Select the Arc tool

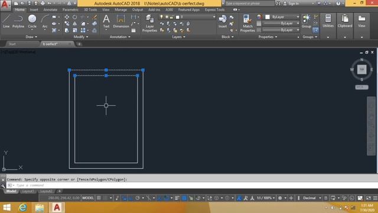pyautogui.click(x=45, y=21)
